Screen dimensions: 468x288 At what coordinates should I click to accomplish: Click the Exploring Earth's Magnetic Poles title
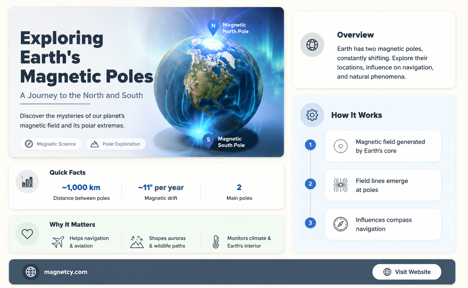pyautogui.click(x=87, y=57)
